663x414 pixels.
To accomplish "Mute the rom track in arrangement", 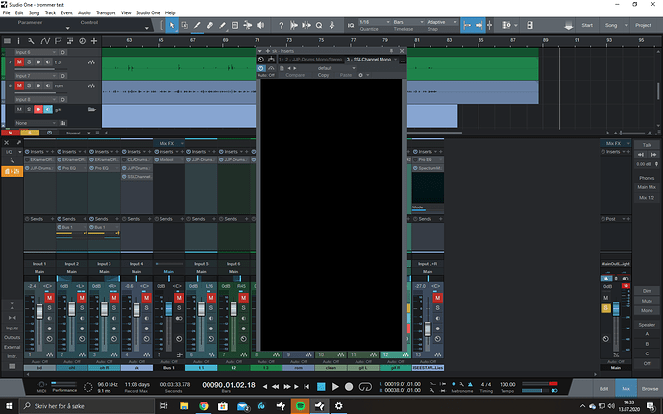I will tap(19, 85).
